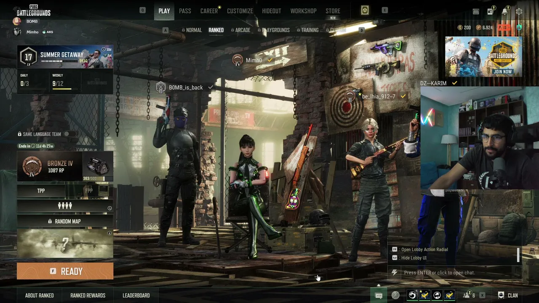
Task: Open the mailbox container icon
Action: (476, 11)
